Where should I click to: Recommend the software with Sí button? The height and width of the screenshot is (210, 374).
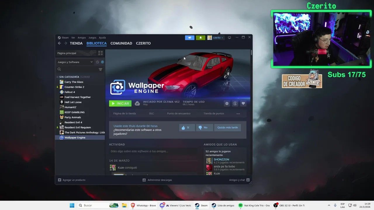[x=187, y=127]
